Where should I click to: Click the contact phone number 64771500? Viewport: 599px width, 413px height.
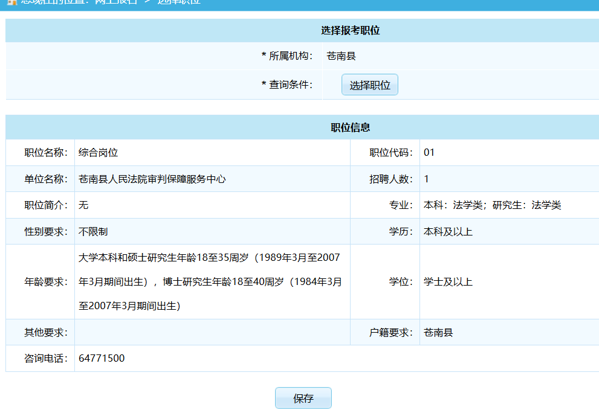102,359
